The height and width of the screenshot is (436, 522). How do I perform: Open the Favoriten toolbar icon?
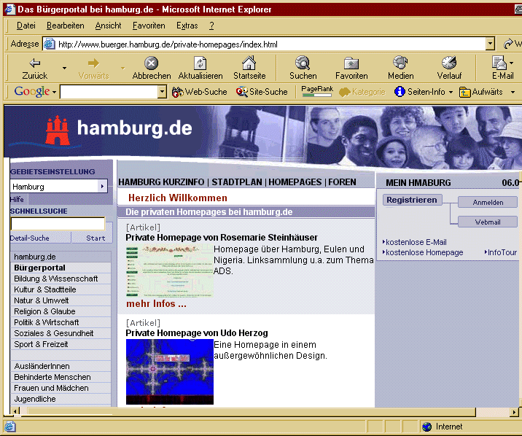351,63
